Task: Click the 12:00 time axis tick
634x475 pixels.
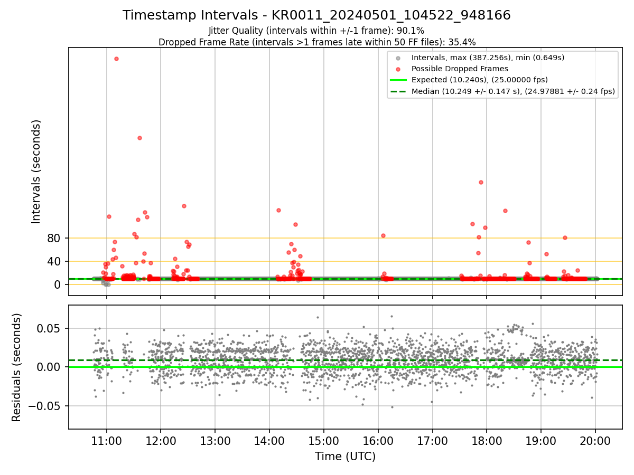Action: pos(161,440)
